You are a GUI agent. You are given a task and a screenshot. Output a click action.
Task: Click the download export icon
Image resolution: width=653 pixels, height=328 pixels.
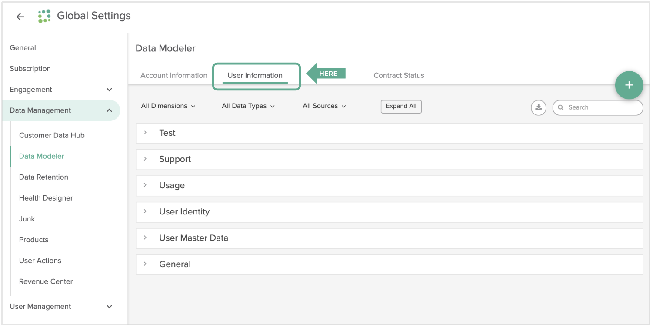point(538,107)
